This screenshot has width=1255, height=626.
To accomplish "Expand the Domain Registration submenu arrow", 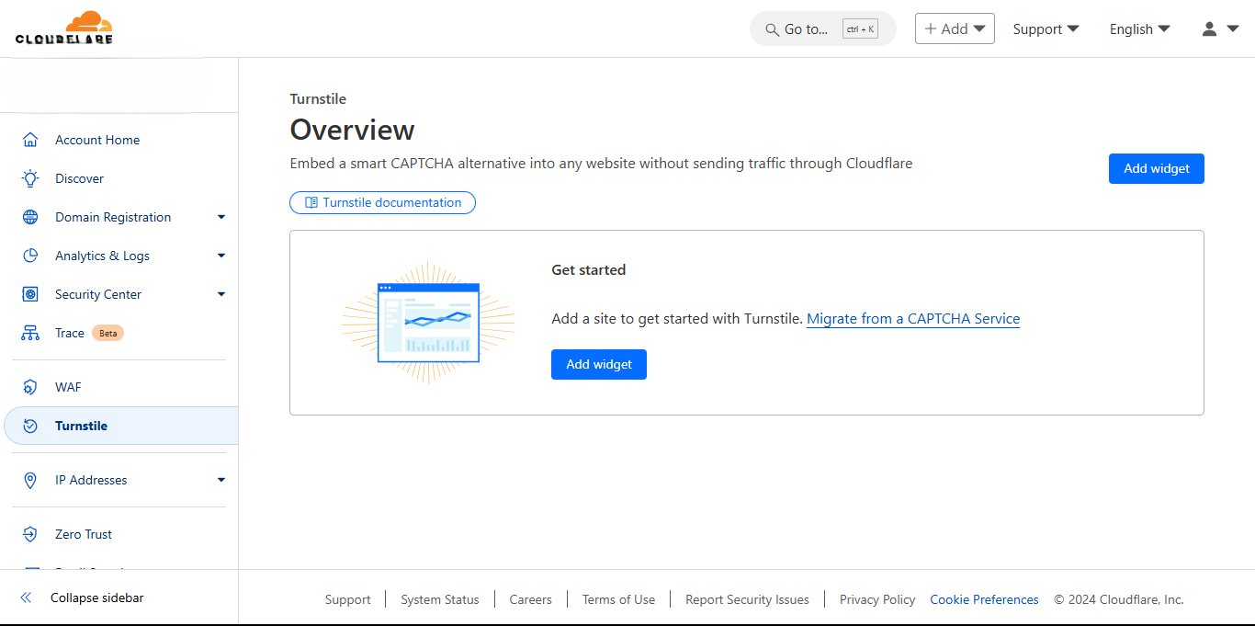I will point(221,217).
